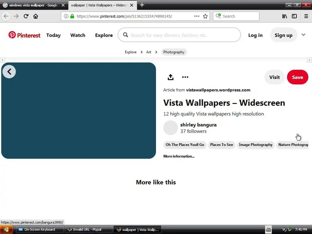Click the magnifier icon in Pinterest search

[x=125, y=35]
